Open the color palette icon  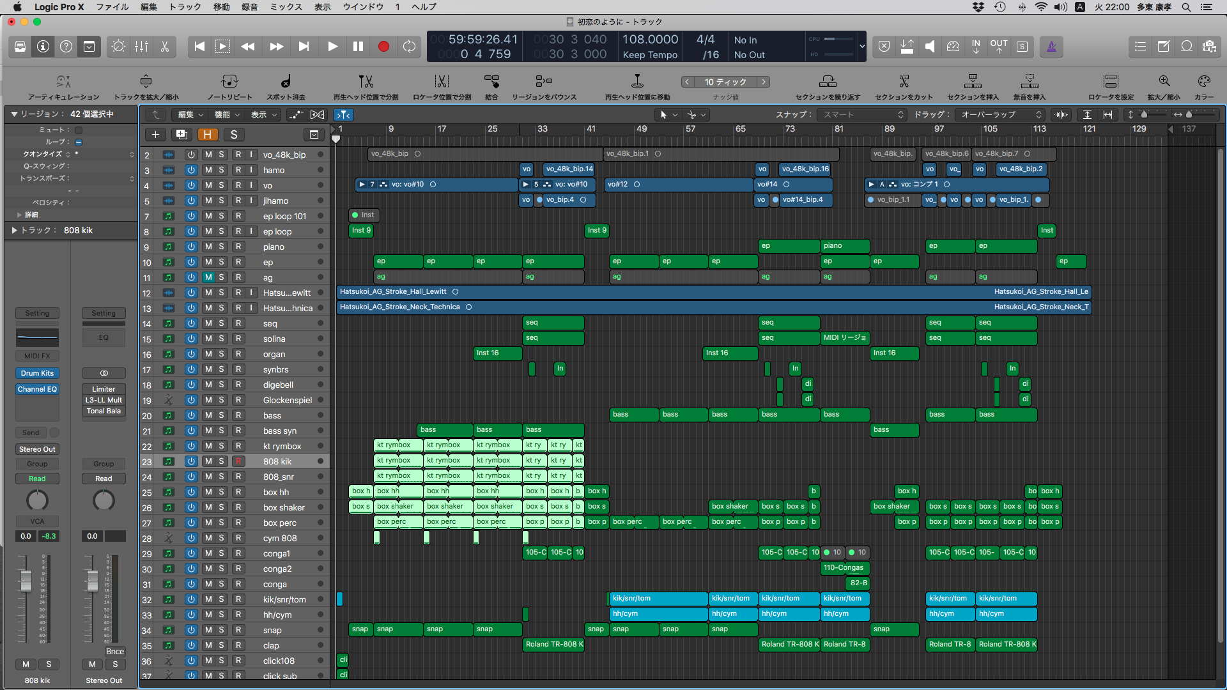pyautogui.click(x=1204, y=82)
